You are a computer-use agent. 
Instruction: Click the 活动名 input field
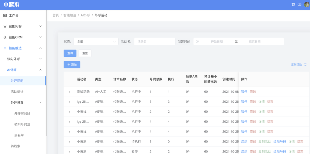click(154, 42)
